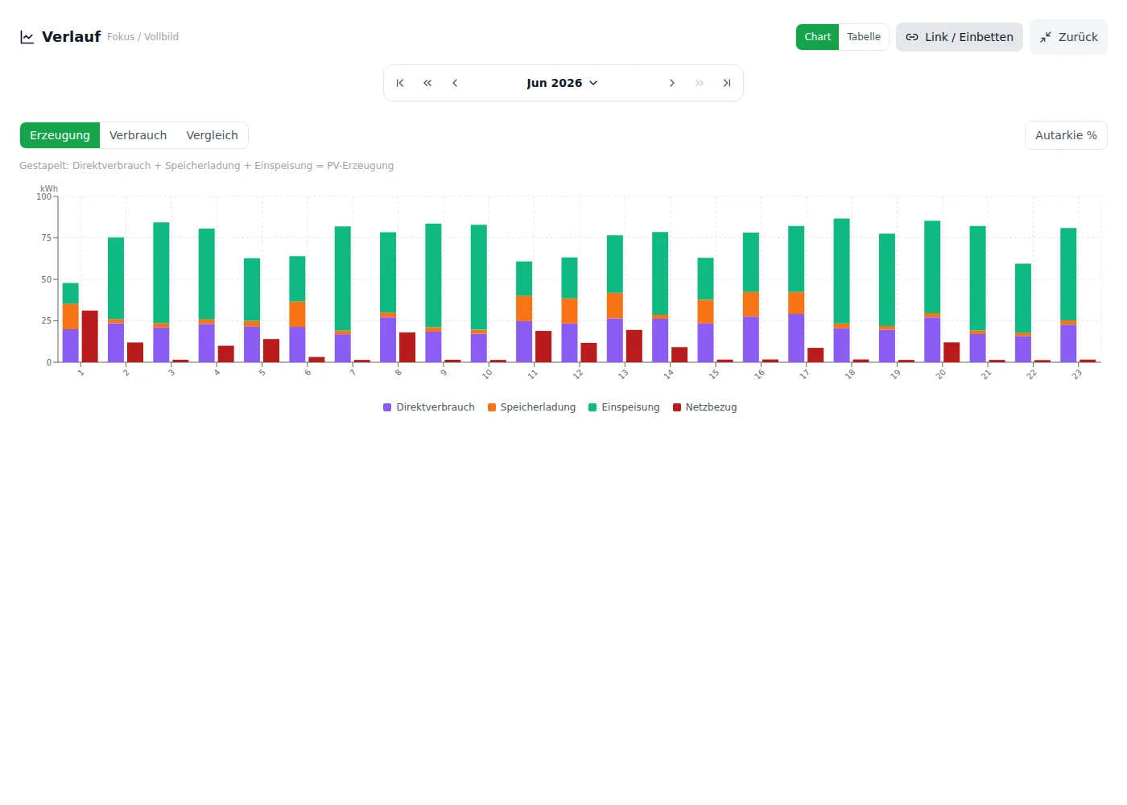Skip back with the double-left chevron
The height and width of the screenshot is (805, 1127).
(x=427, y=83)
